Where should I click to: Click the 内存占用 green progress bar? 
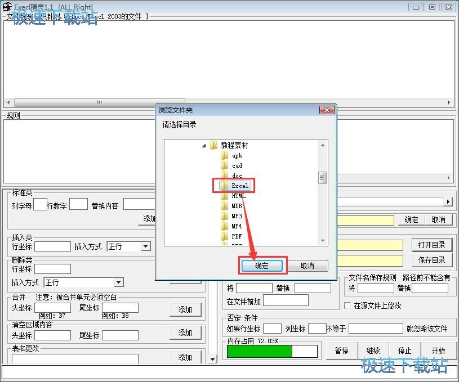tap(260, 352)
